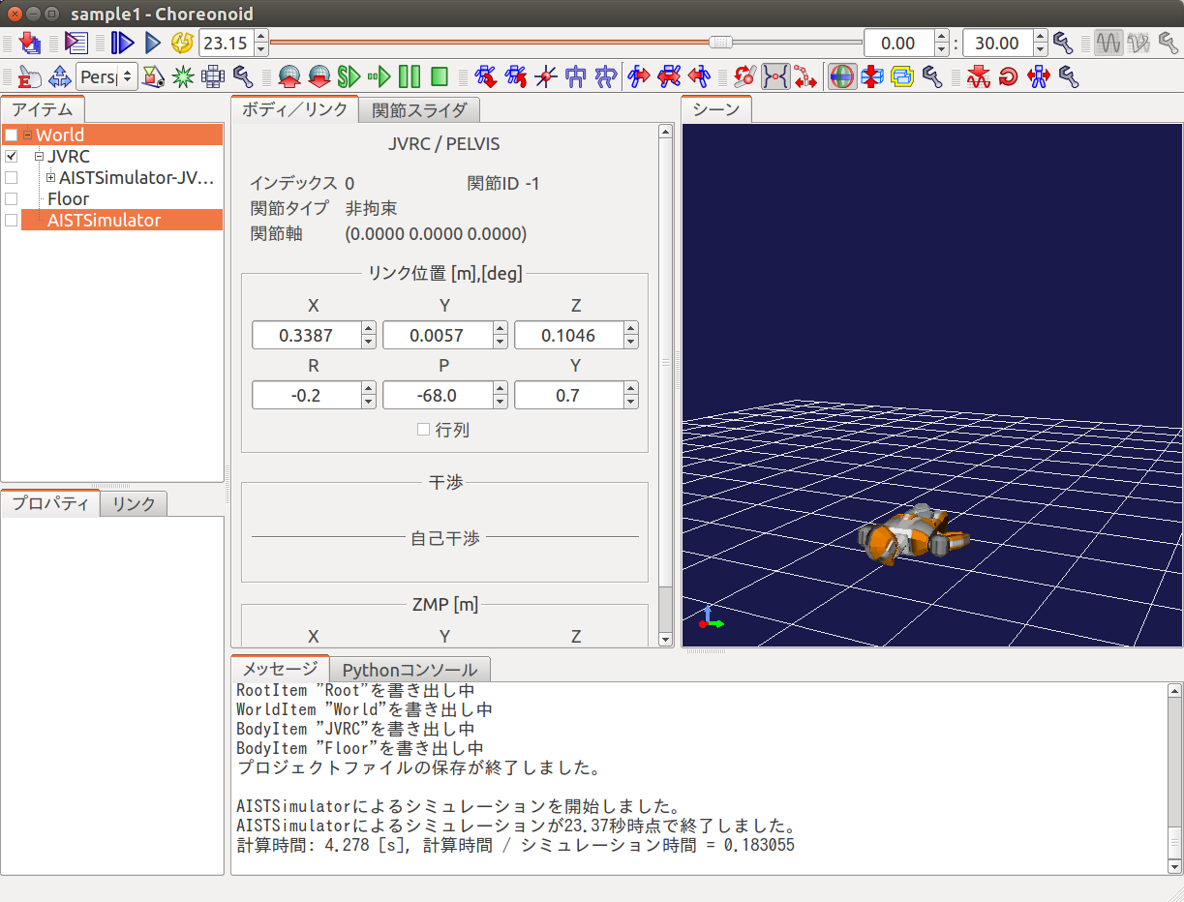Click the time bar slider handle
The width and height of the screenshot is (1184, 902).
pyautogui.click(x=721, y=42)
